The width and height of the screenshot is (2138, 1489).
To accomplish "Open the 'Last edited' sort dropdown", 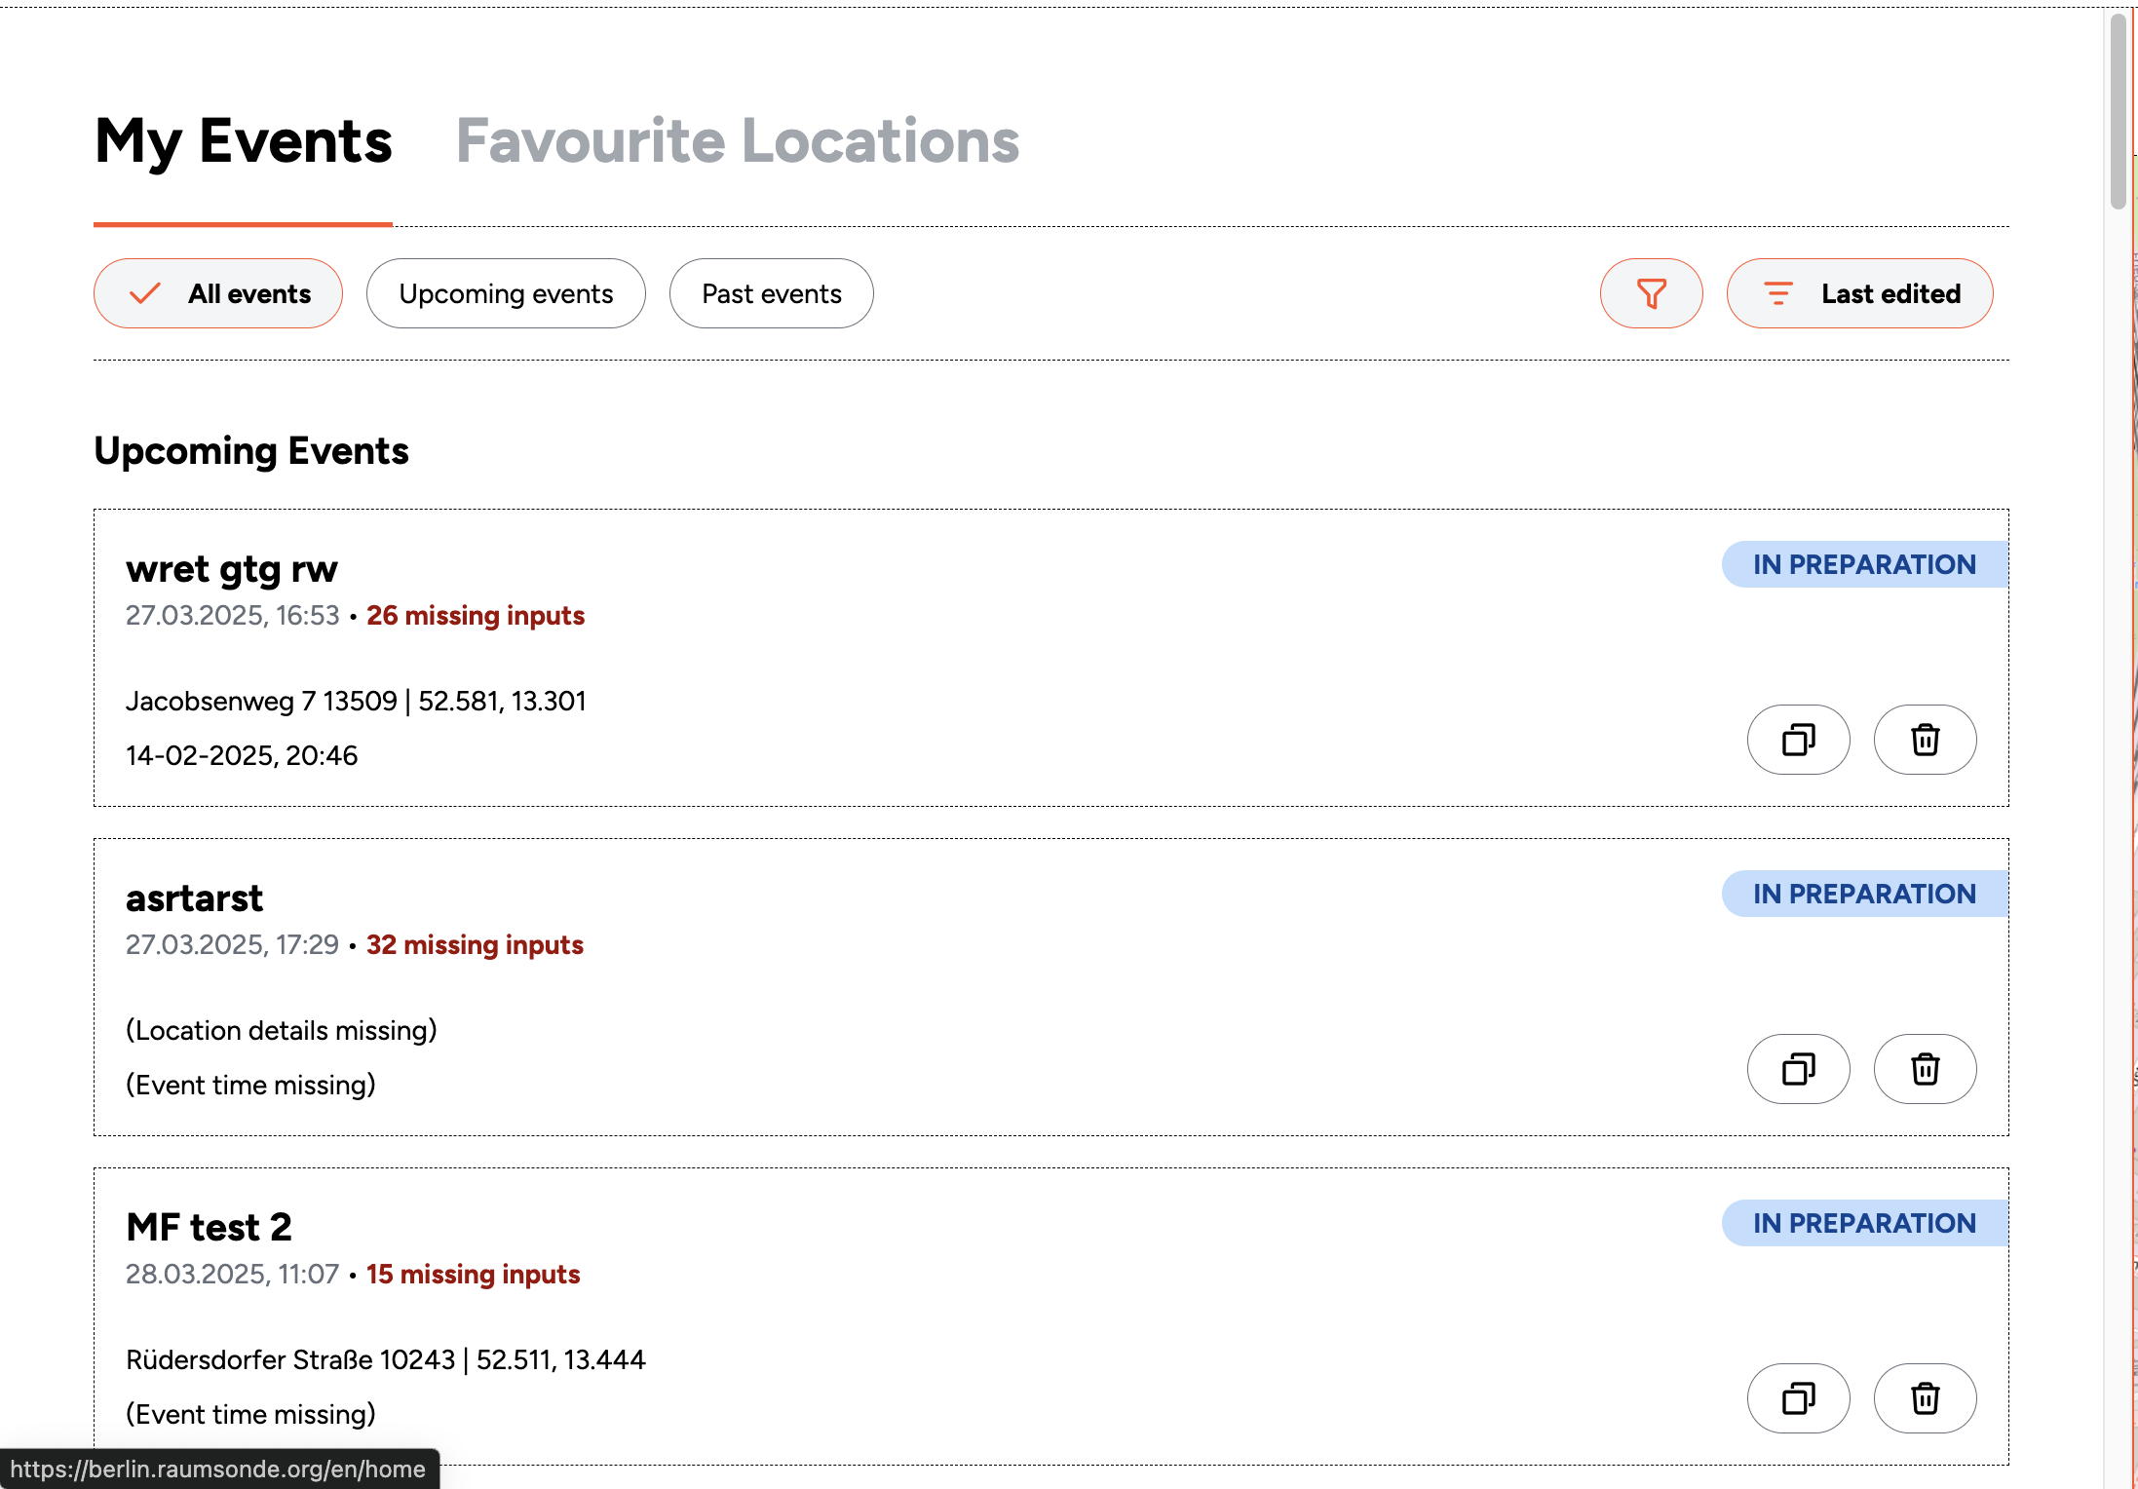I will point(1890,293).
